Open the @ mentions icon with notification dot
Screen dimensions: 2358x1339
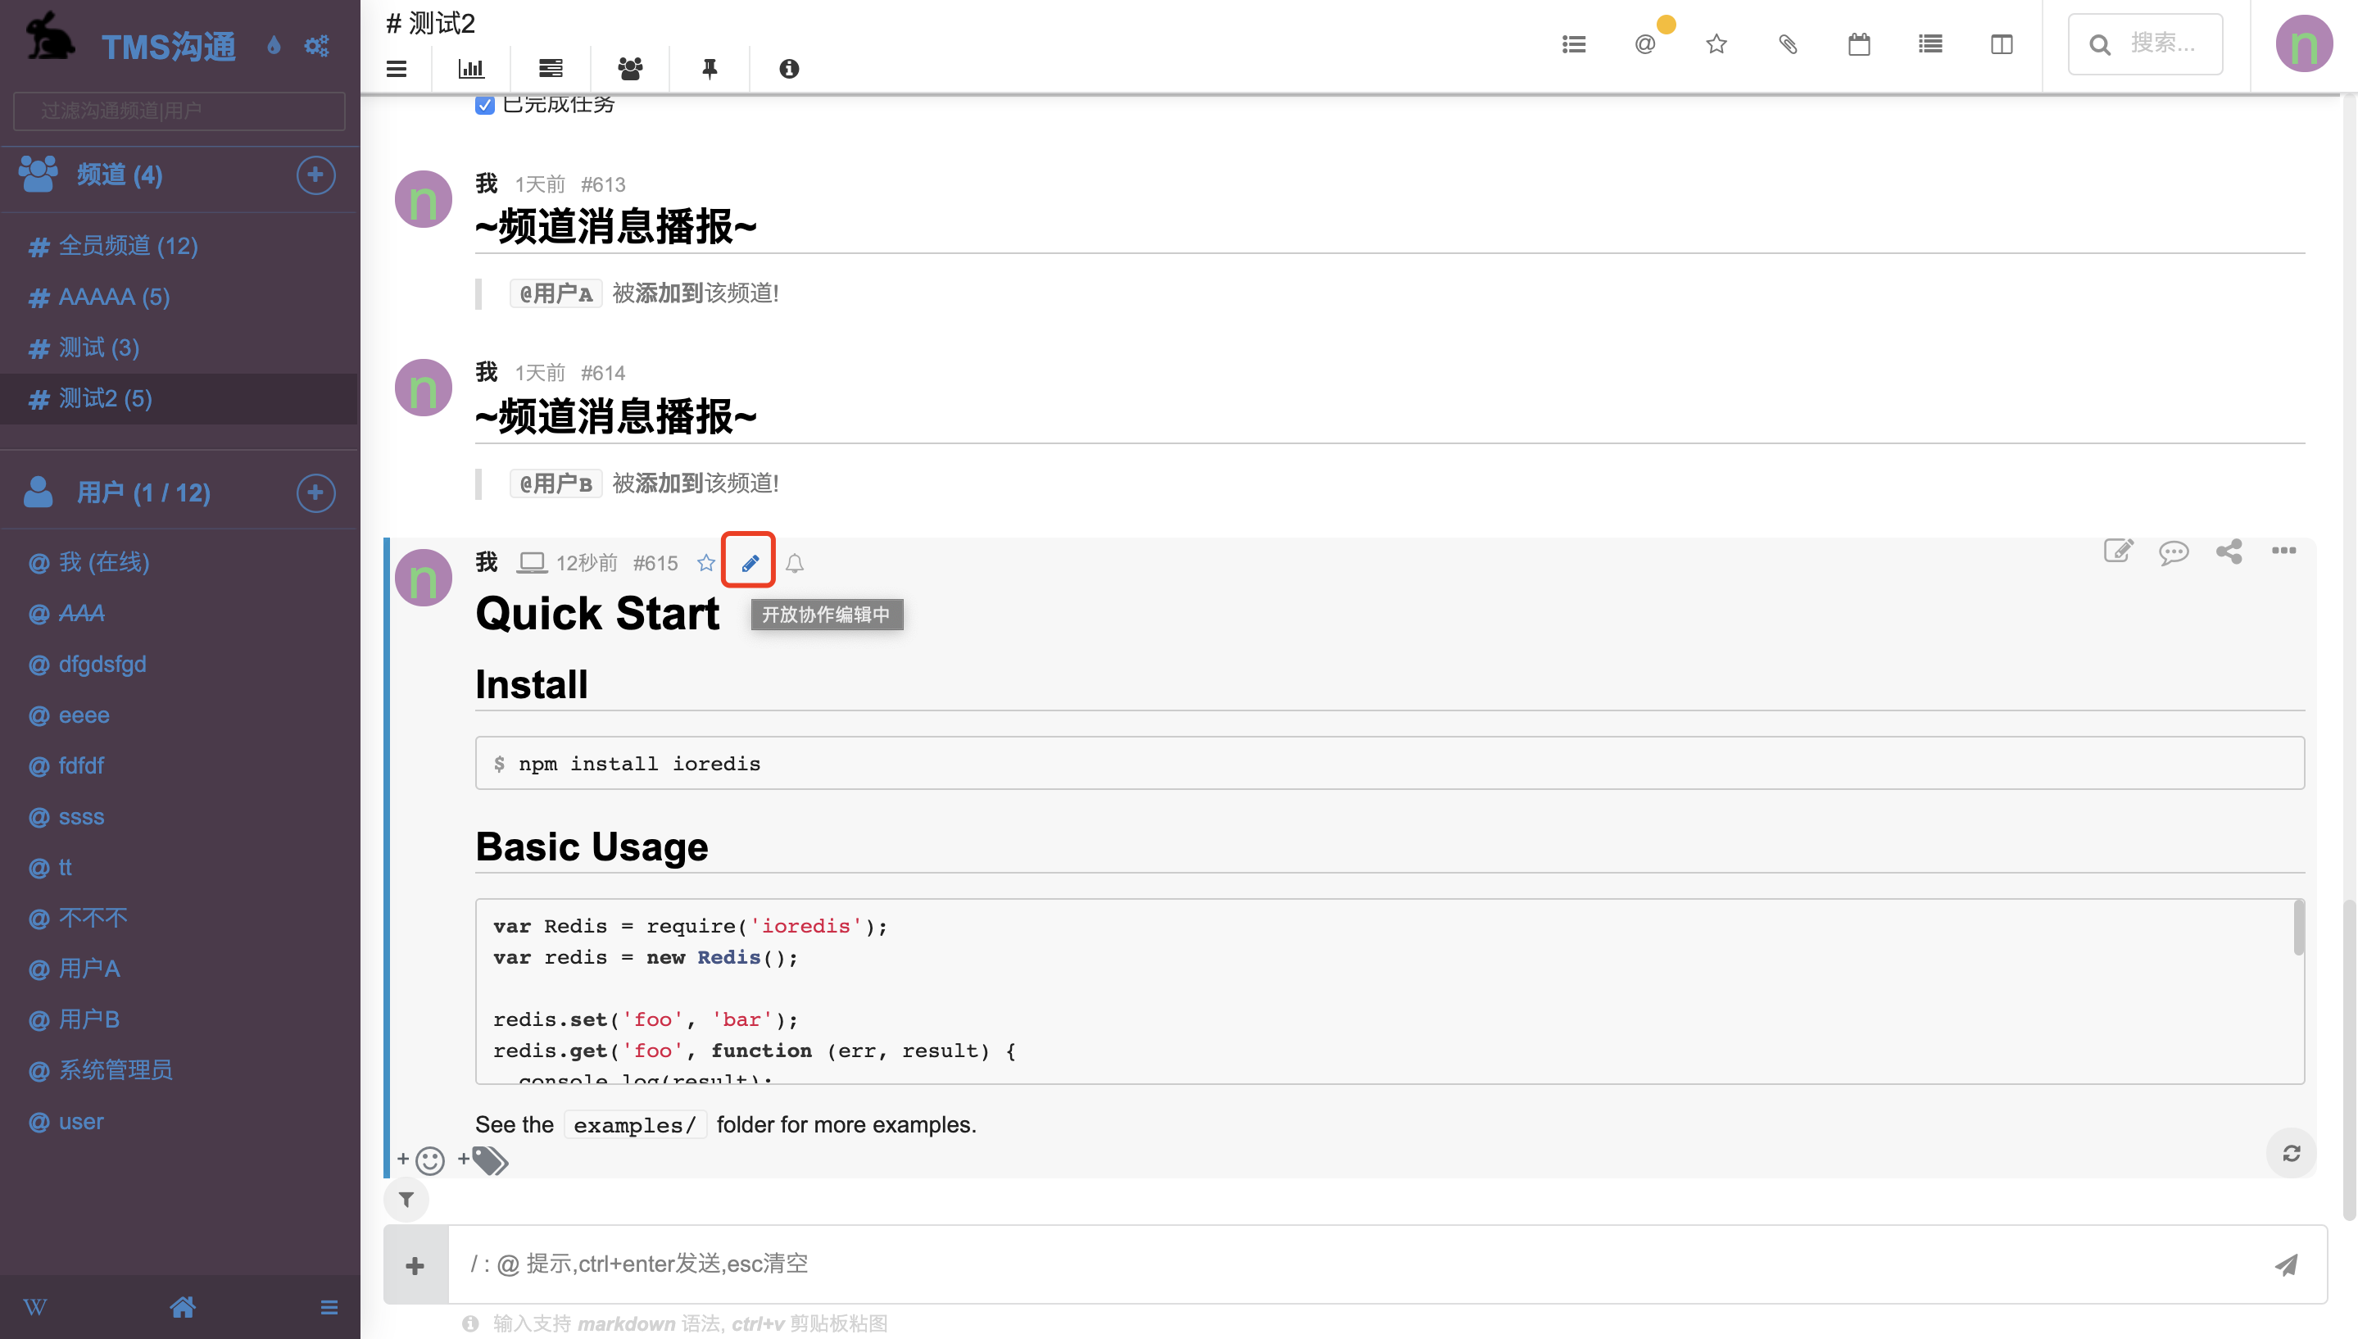coord(1644,43)
